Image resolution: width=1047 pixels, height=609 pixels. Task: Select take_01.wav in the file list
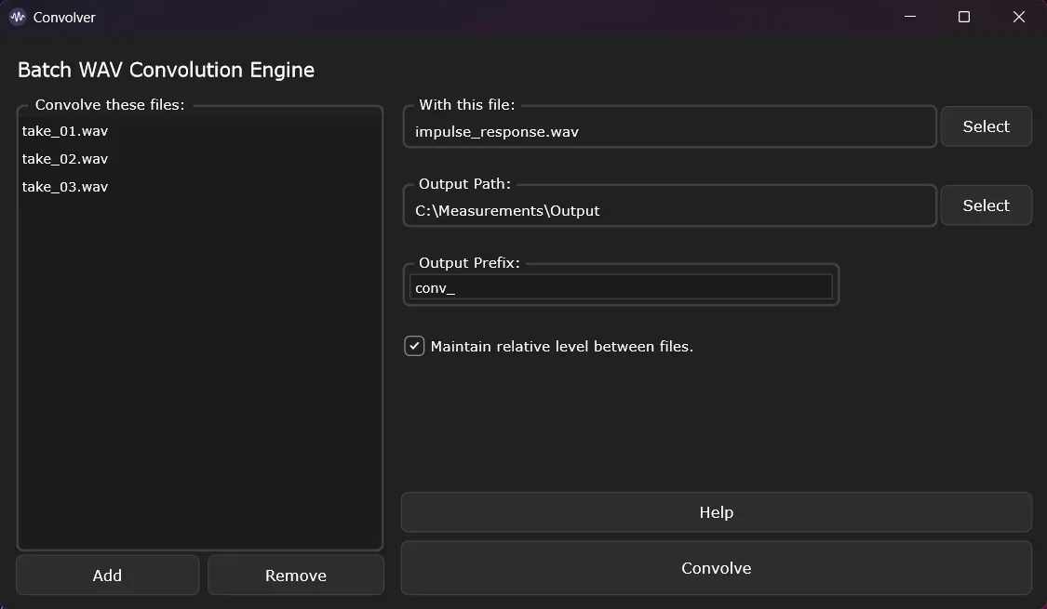pyautogui.click(x=200, y=131)
